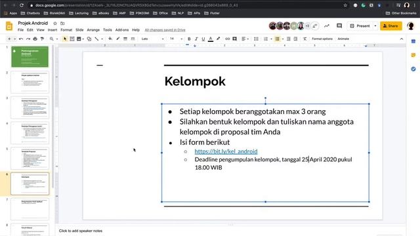Click the yellow Share button
The image size is (420, 236).
(391, 26)
